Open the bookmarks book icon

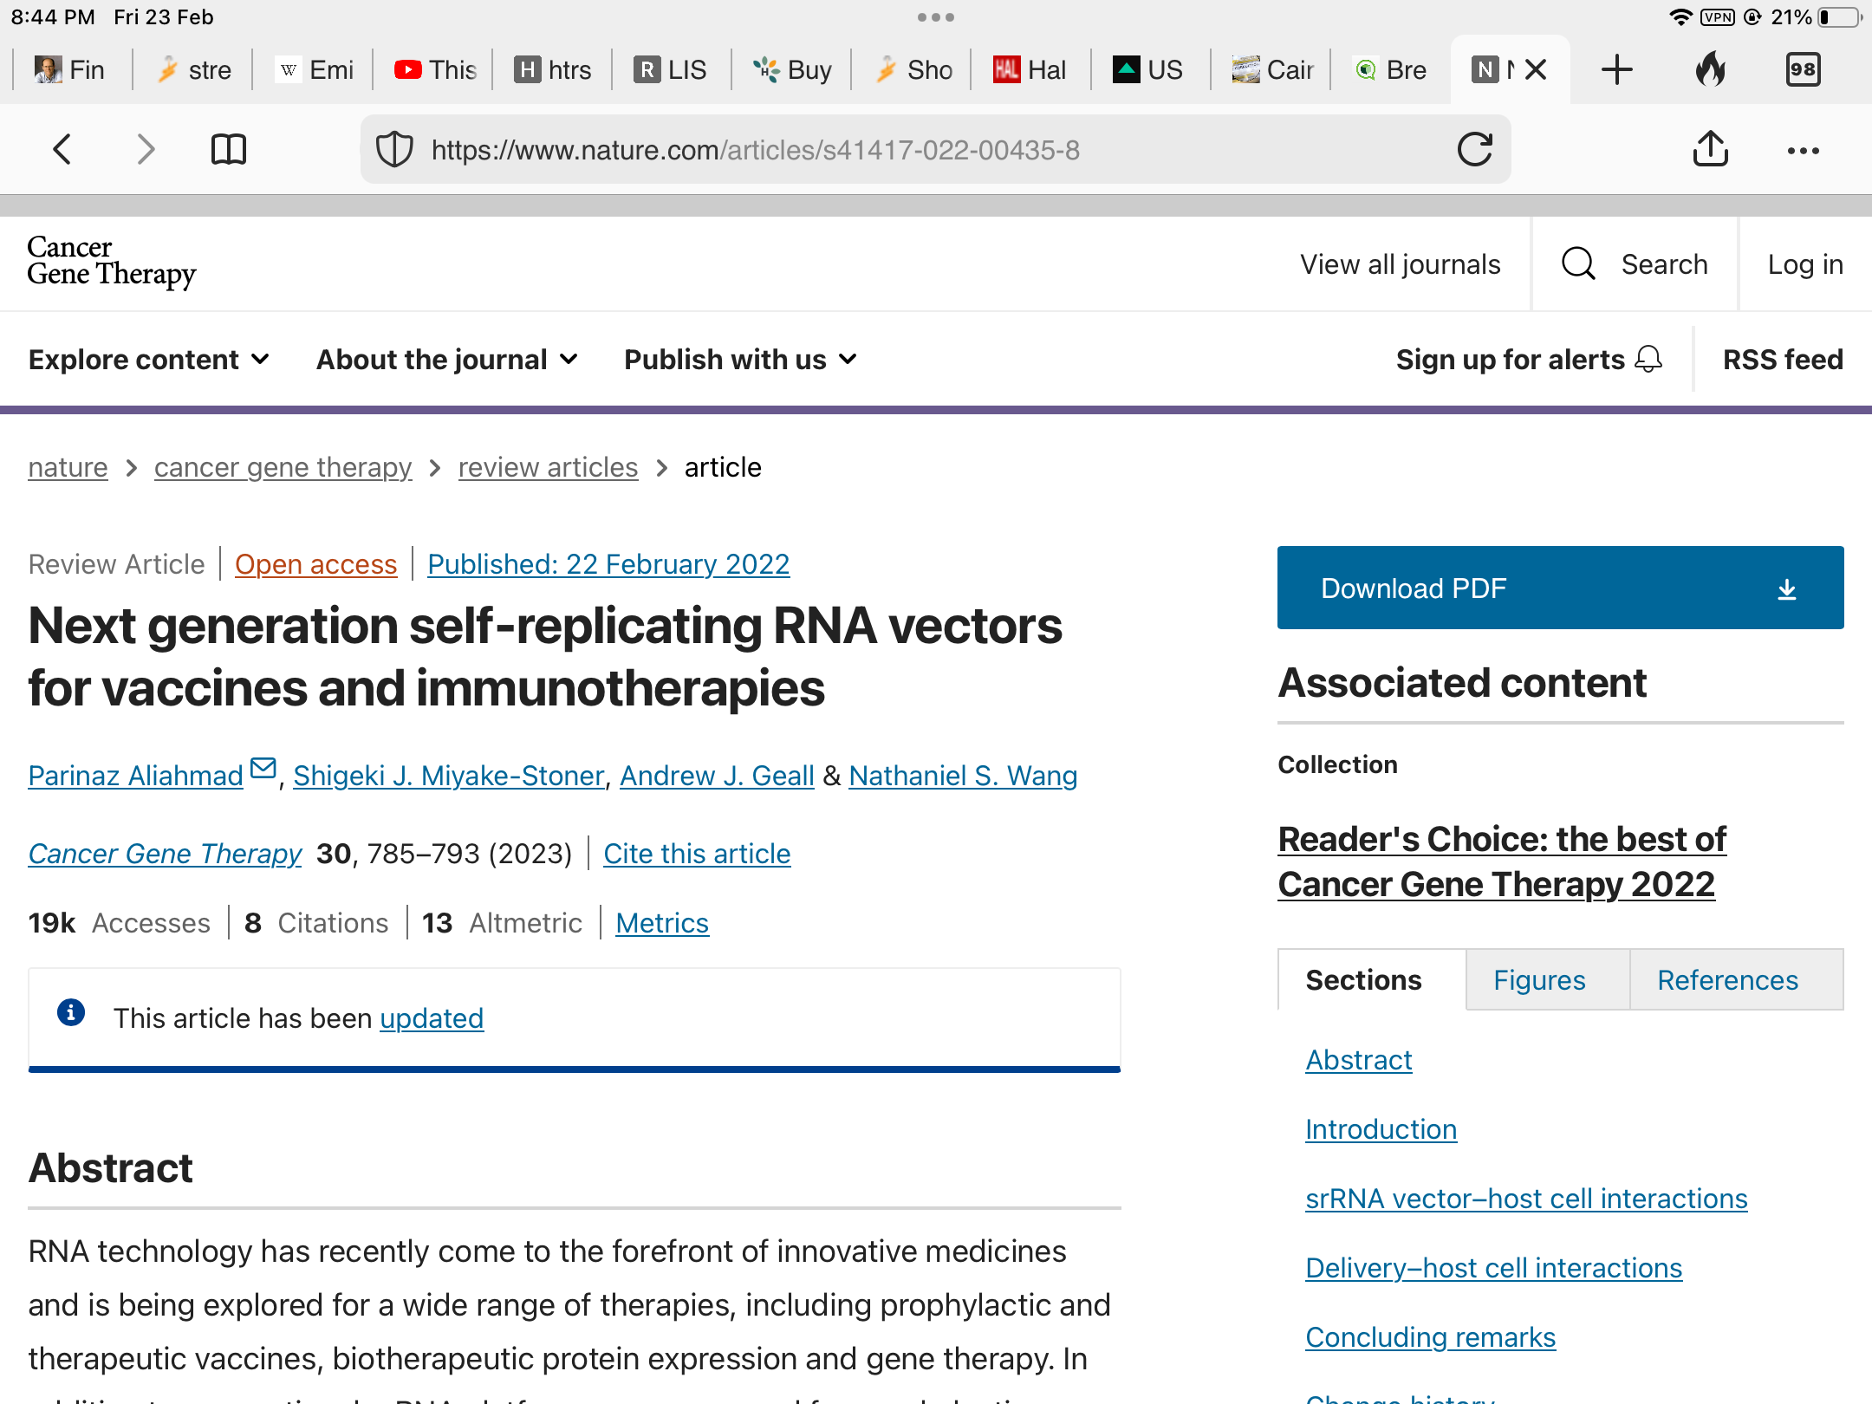229,149
